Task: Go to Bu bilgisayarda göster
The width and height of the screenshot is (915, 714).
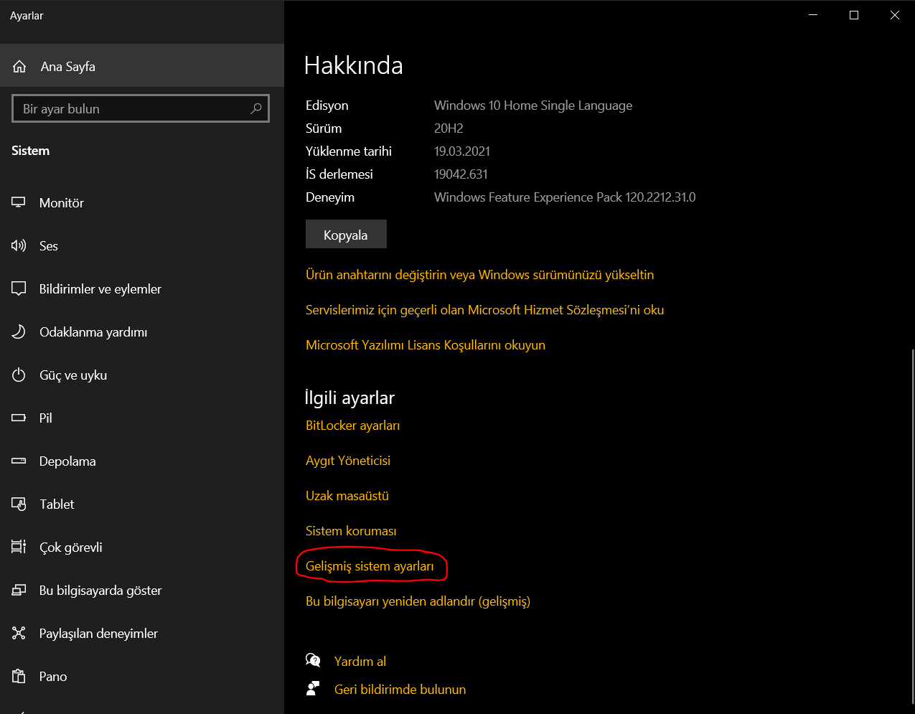Action: point(100,591)
